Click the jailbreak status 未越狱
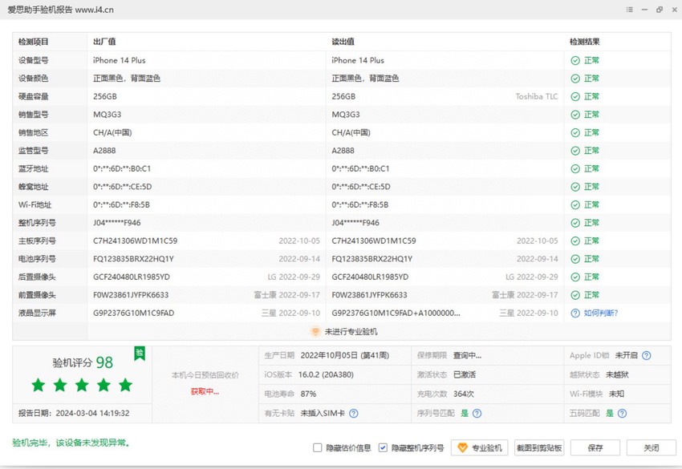The image size is (682, 469). pyautogui.click(x=617, y=374)
